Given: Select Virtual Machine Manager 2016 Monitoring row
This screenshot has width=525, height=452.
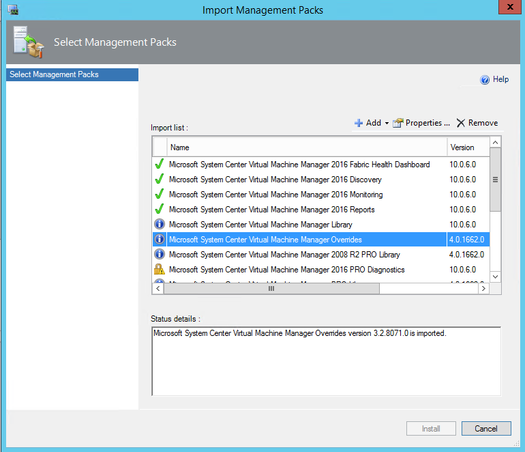Looking at the screenshot, I should pos(275,195).
